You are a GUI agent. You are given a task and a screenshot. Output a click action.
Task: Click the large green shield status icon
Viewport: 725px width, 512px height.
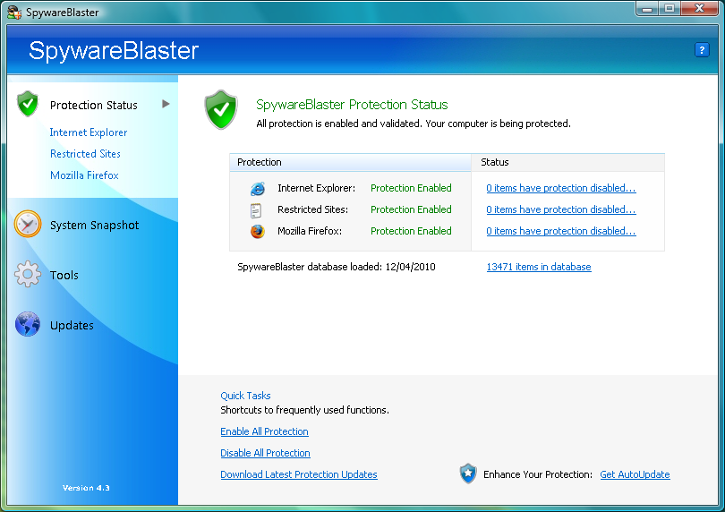221,109
